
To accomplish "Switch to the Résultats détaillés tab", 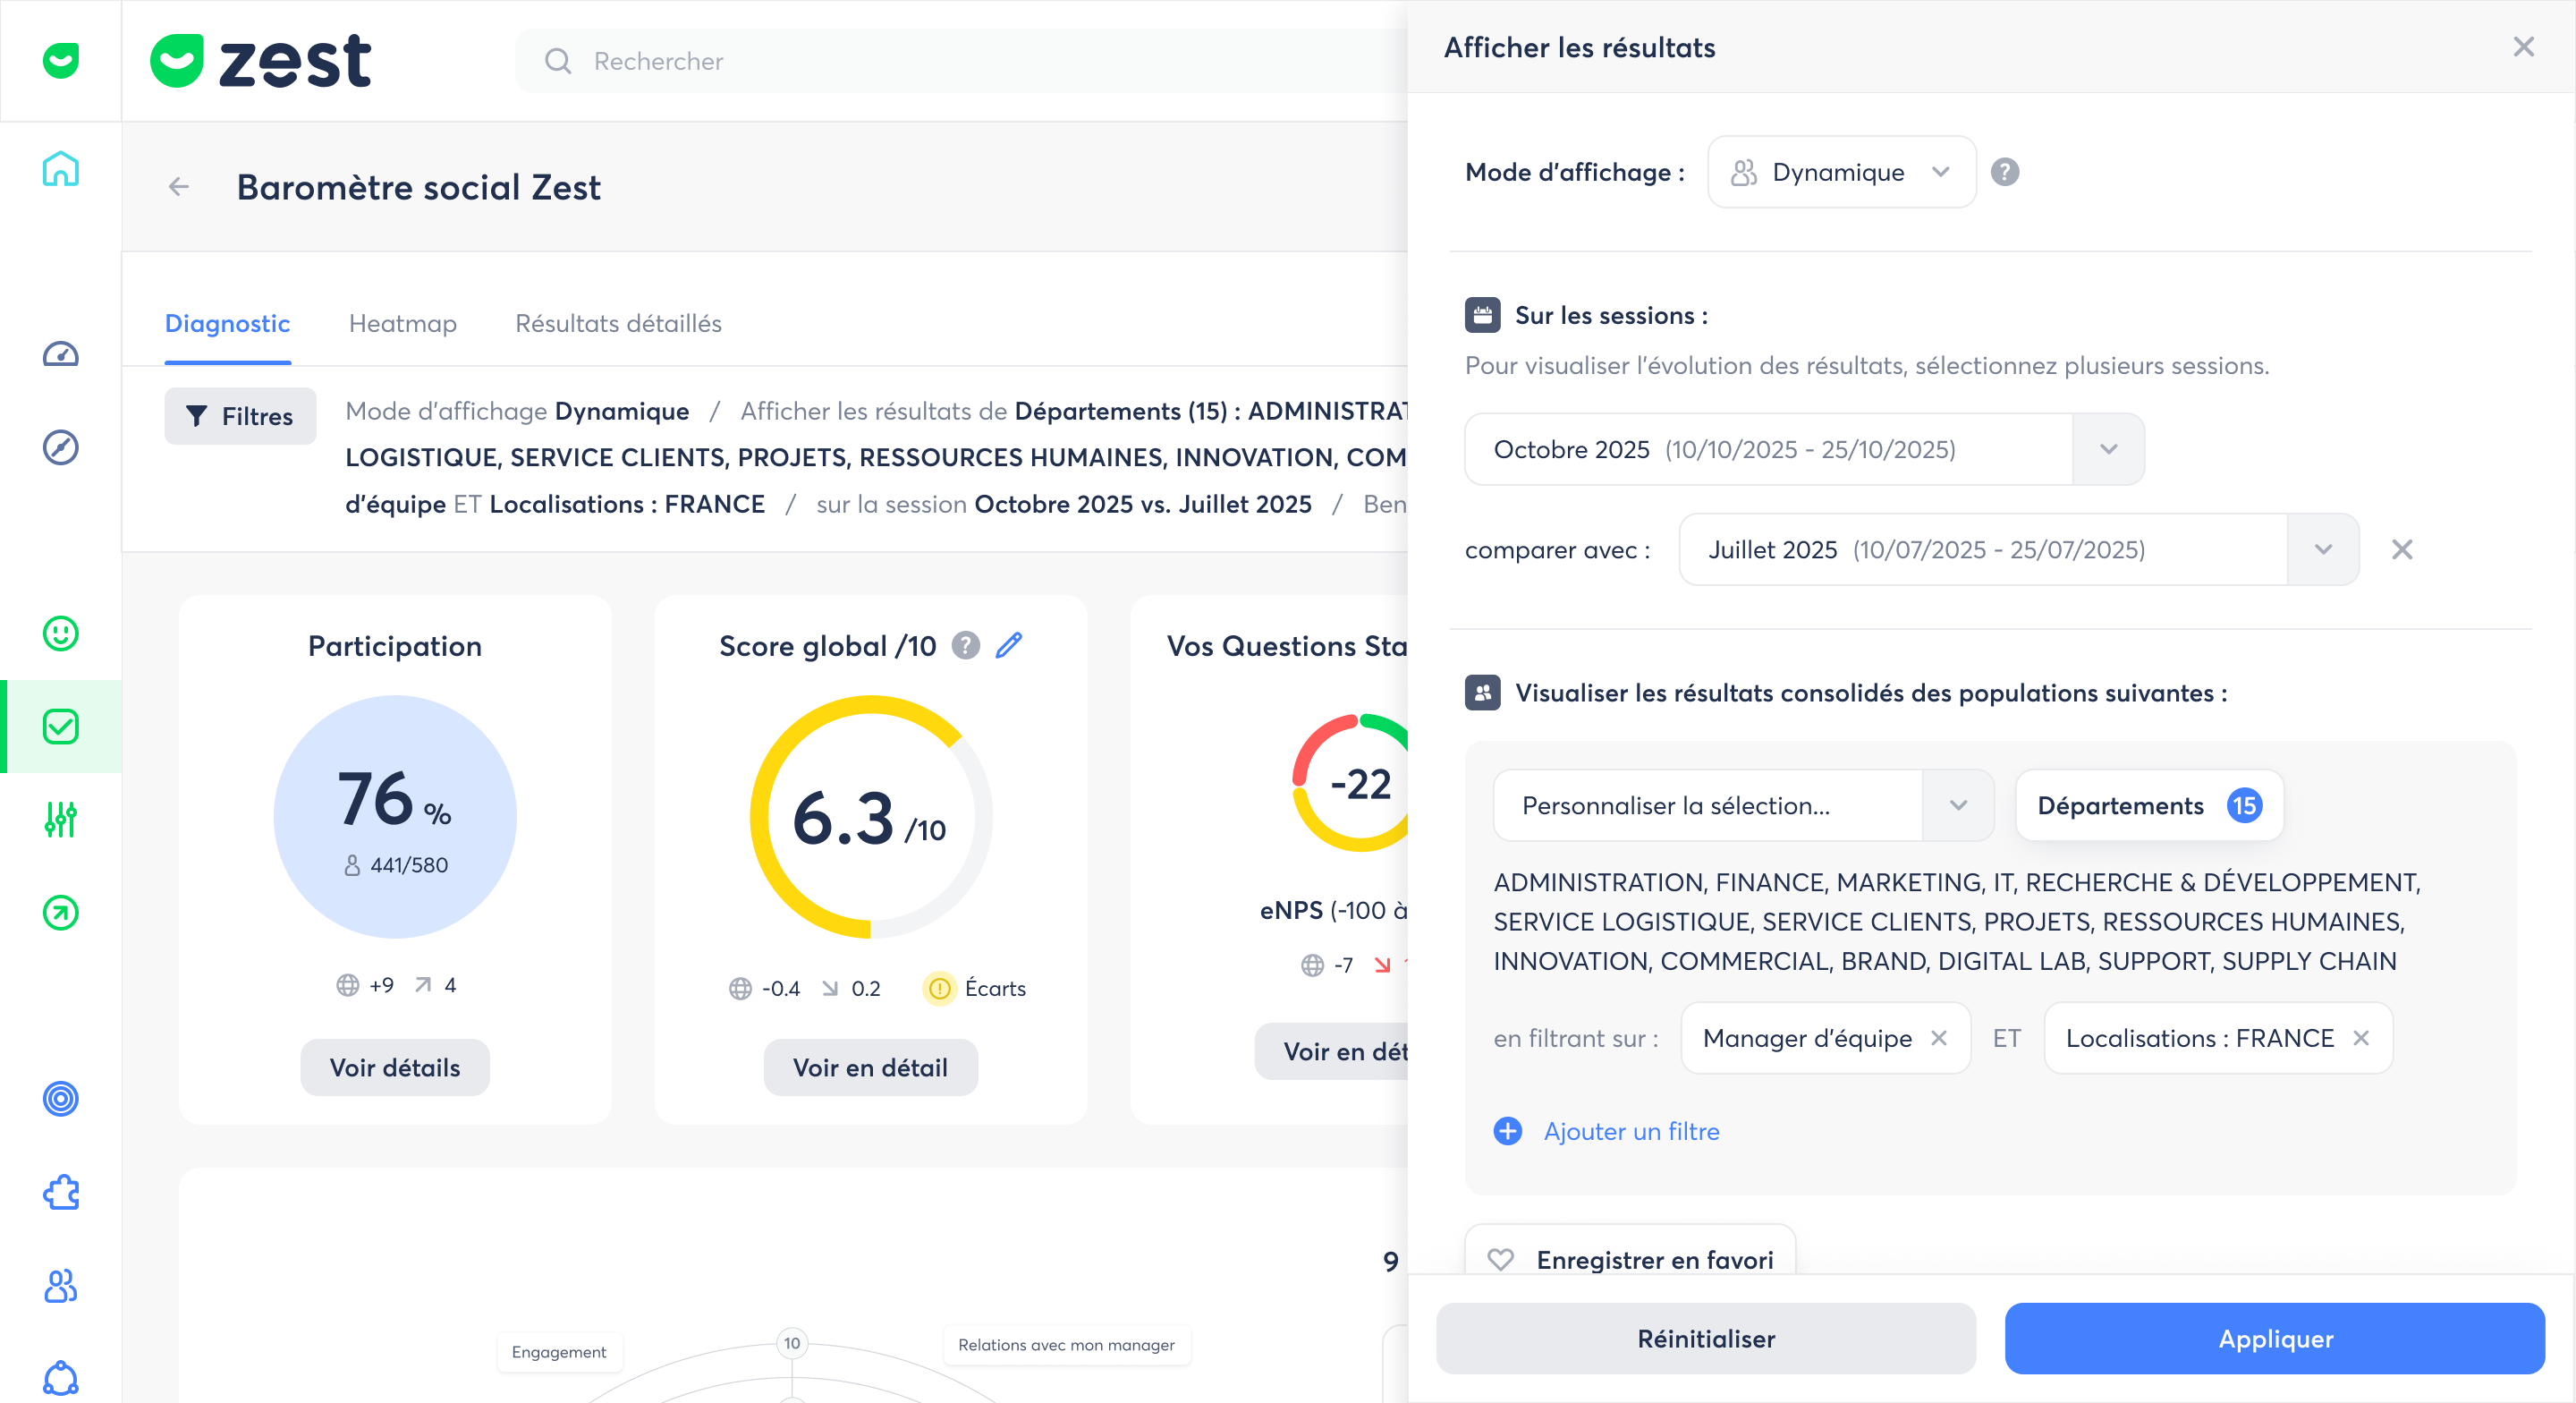I will pos(618,323).
